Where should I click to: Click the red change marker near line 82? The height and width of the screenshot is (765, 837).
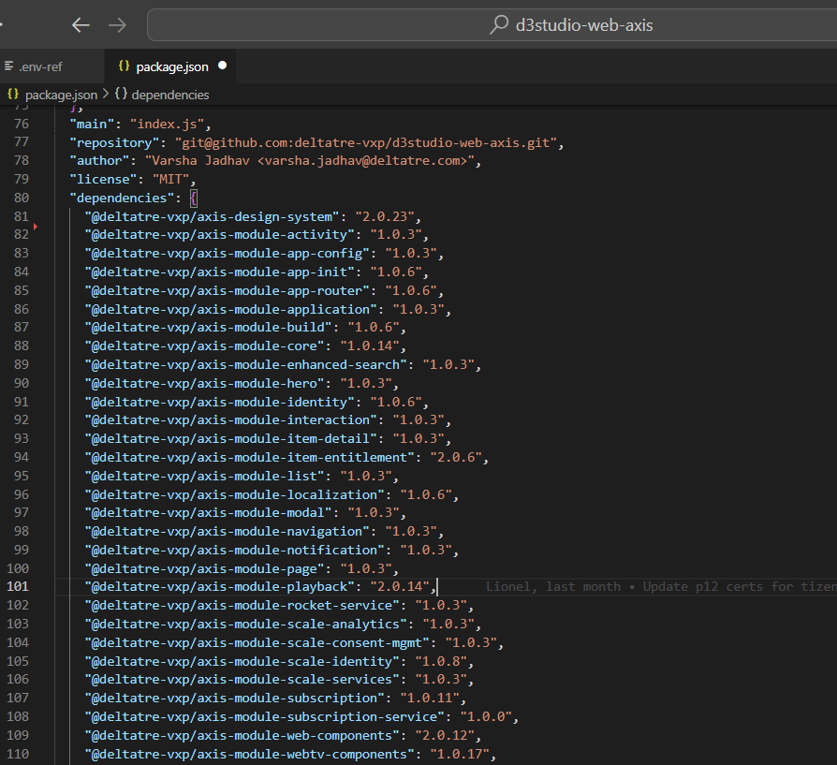(36, 227)
